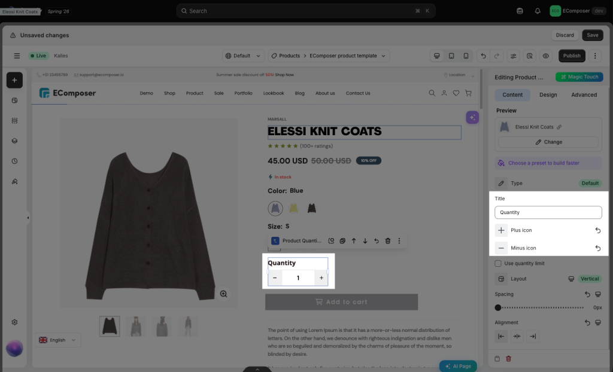
Task: Open the English language selector
Action: coord(58,340)
